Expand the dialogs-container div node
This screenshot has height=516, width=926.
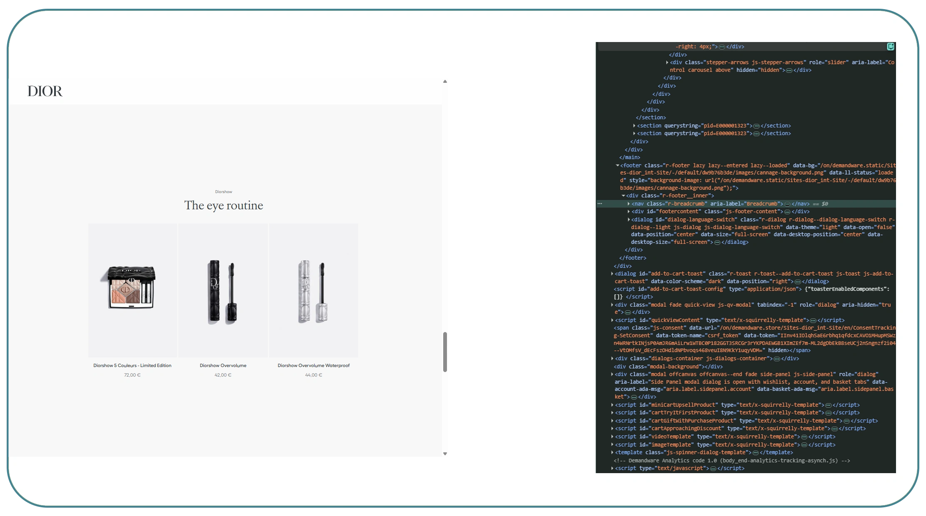point(612,358)
